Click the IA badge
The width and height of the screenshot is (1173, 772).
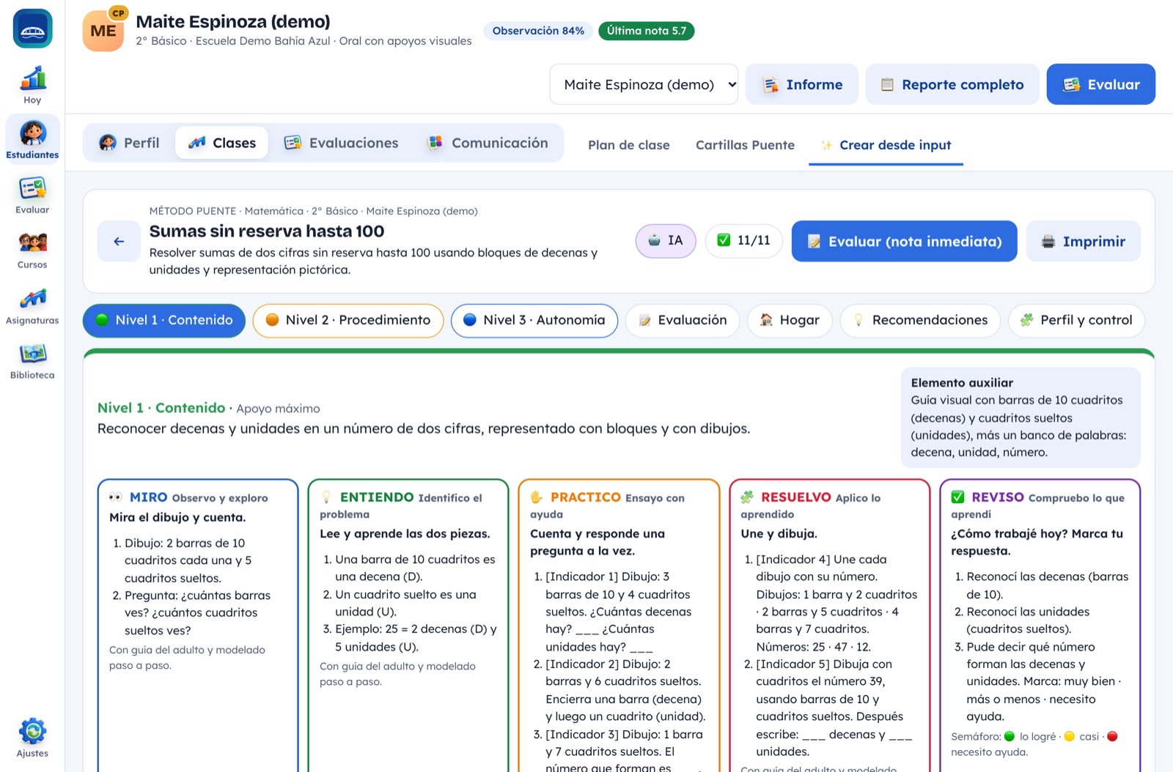[x=666, y=241]
